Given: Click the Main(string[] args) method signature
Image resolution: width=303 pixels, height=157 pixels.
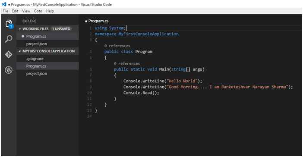Looking at the screenshot, I should tap(182, 69).
